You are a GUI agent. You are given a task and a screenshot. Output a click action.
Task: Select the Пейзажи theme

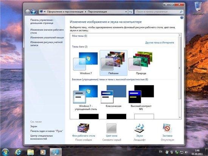[113, 63]
